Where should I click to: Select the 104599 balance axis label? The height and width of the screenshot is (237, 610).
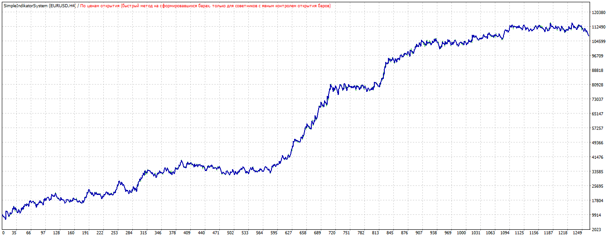coord(600,42)
